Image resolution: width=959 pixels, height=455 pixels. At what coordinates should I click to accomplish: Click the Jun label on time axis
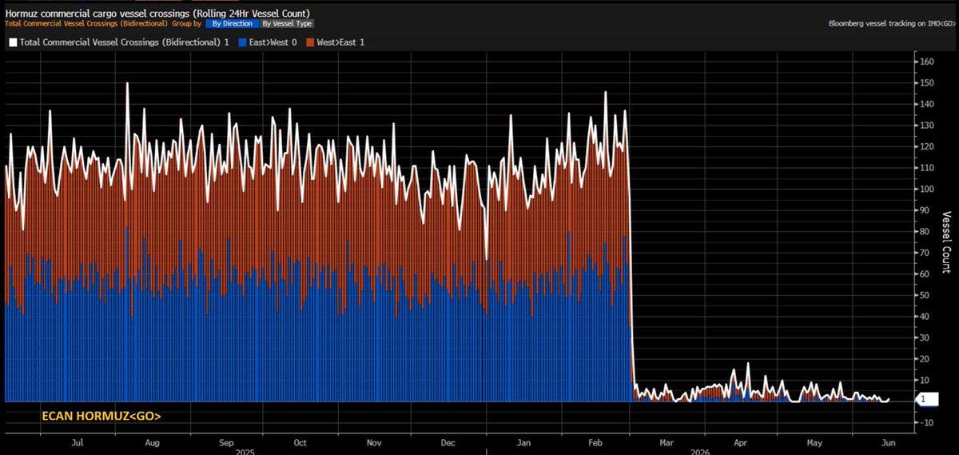click(889, 441)
